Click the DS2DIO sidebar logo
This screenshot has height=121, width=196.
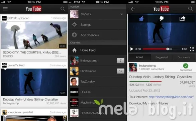tap(74, 92)
